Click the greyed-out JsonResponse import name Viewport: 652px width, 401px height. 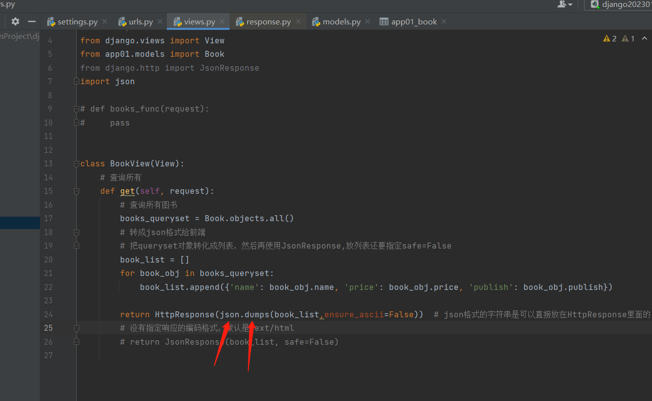(x=230, y=68)
